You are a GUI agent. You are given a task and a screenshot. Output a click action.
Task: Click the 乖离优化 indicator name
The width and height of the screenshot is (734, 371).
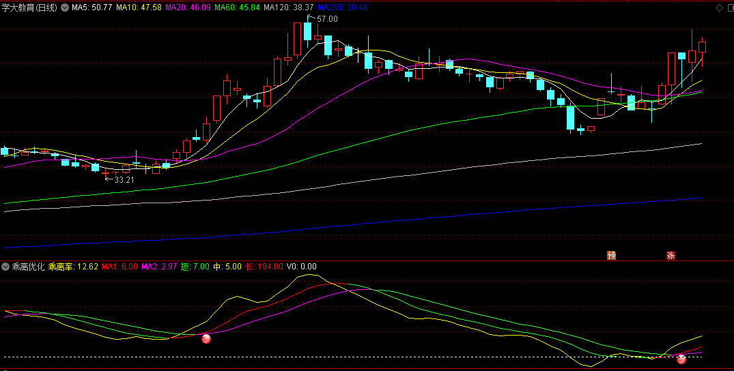pyautogui.click(x=28, y=267)
